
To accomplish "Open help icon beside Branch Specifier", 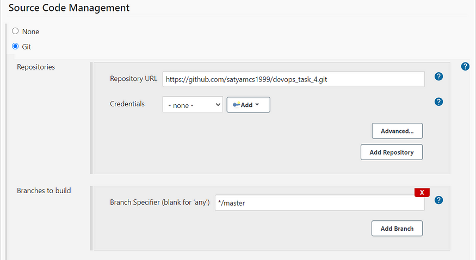I will [438, 200].
